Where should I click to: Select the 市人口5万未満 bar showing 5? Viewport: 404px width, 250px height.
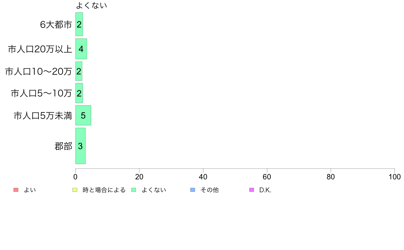[x=83, y=115]
